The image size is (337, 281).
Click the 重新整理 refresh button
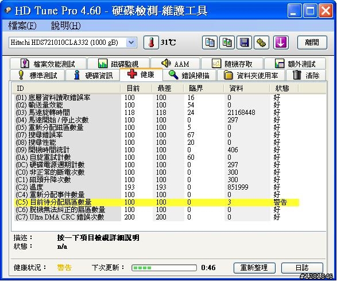coord(254,268)
